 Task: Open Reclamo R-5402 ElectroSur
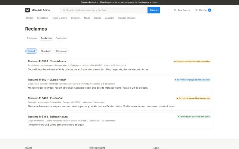(119, 102)
